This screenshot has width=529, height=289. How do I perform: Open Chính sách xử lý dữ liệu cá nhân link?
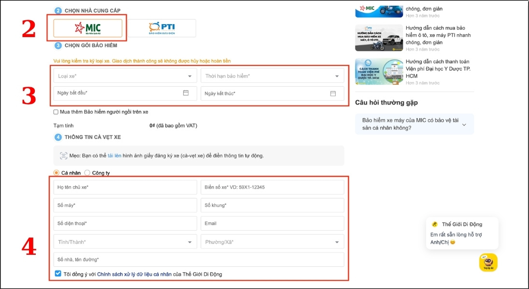point(134,274)
